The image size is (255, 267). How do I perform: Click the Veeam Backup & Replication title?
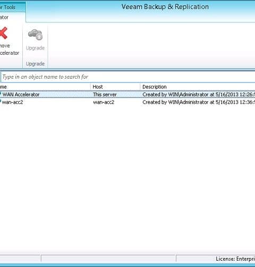click(x=165, y=7)
